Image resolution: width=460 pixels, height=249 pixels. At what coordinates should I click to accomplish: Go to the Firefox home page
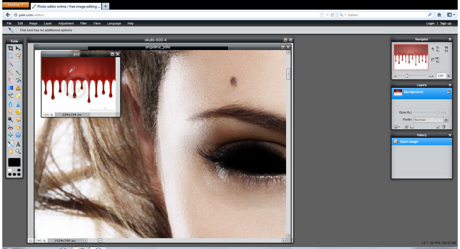(x=439, y=15)
